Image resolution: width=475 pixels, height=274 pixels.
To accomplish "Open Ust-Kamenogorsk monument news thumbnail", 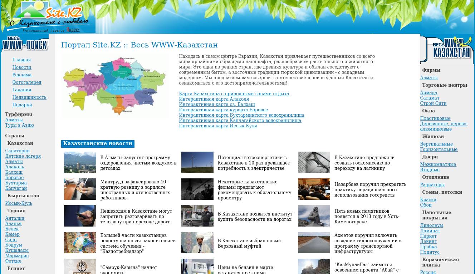I will point(314,216).
